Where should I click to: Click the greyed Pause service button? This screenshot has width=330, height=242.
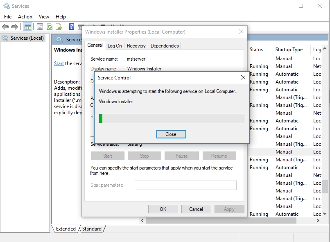point(182,156)
